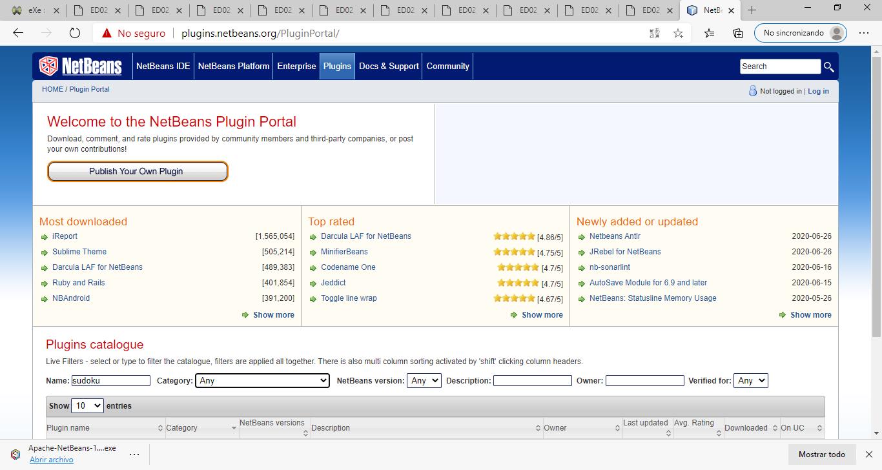This screenshot has height=470, width=882.
Task: Sort by Plugin name column
Action: [105, 428]
